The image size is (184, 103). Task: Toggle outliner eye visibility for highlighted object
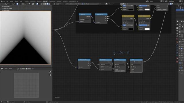182,10
